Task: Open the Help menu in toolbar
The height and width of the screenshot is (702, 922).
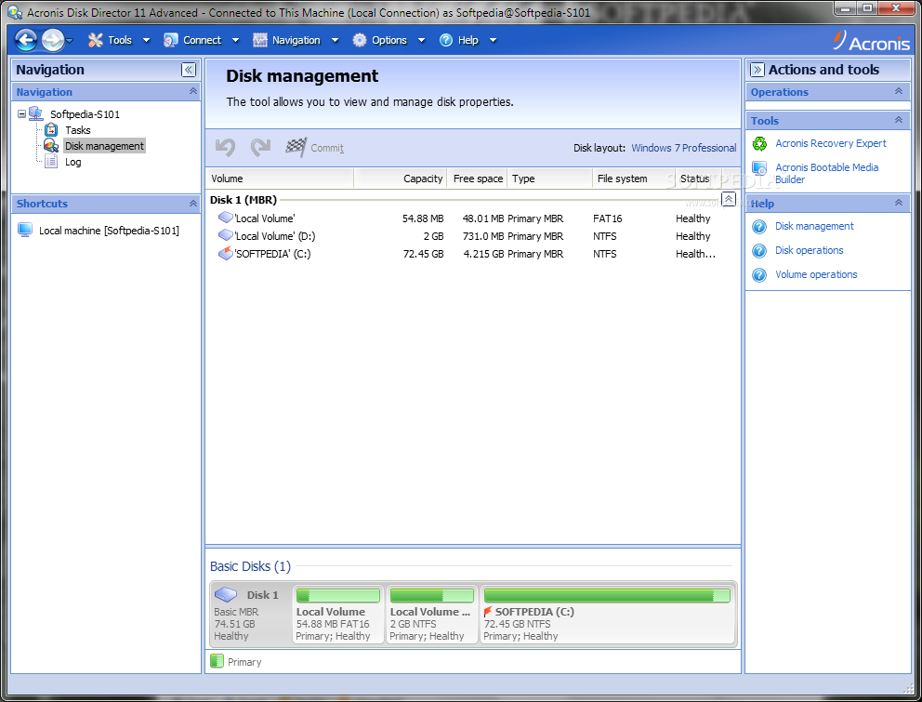Action: click(x=468, y=40)
